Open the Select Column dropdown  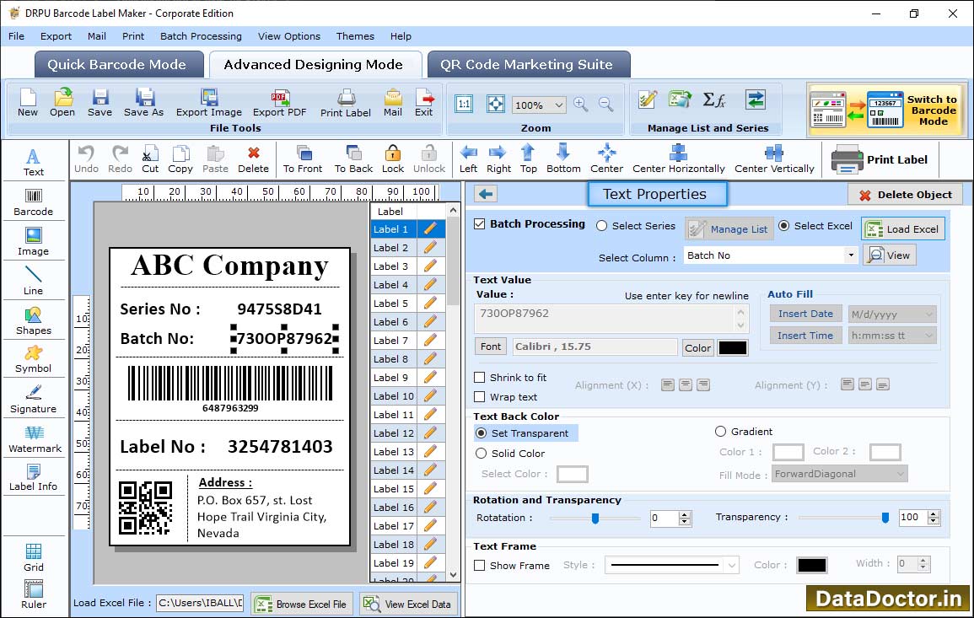click(x=850, y=255)
